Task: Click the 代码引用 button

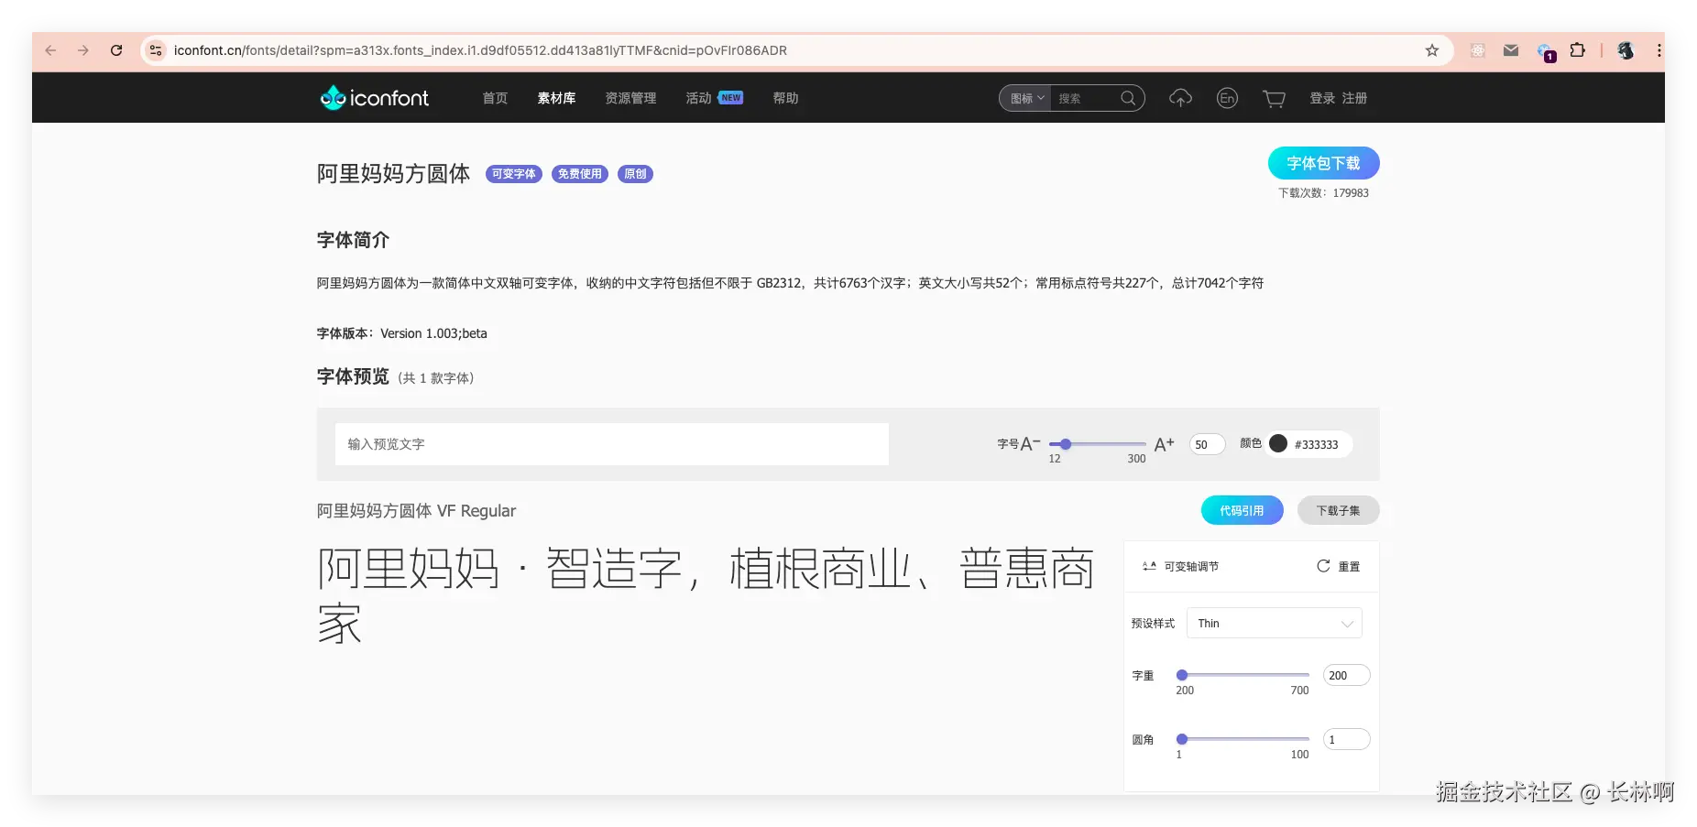Action: 1242,510
